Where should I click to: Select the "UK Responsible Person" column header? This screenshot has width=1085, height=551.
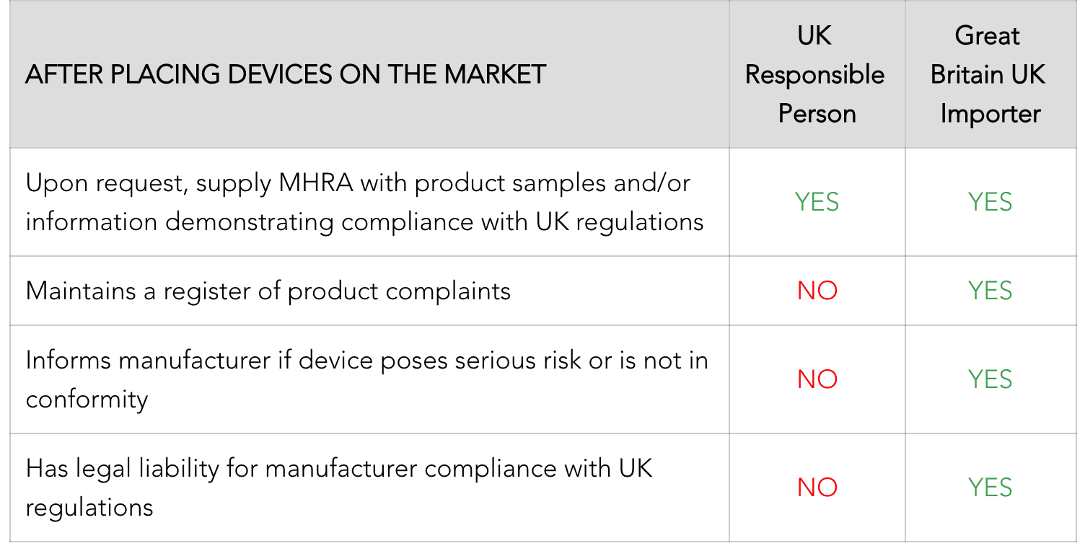(x=815, y=75)
